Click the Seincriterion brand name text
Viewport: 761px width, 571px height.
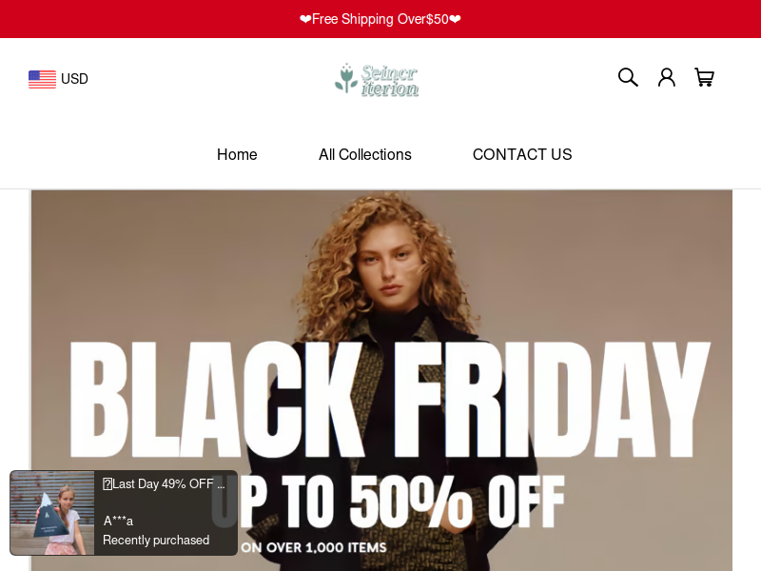390,81
